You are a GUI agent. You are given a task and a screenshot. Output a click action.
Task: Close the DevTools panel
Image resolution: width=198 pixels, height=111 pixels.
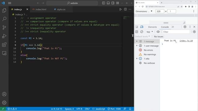coord(194,27)
